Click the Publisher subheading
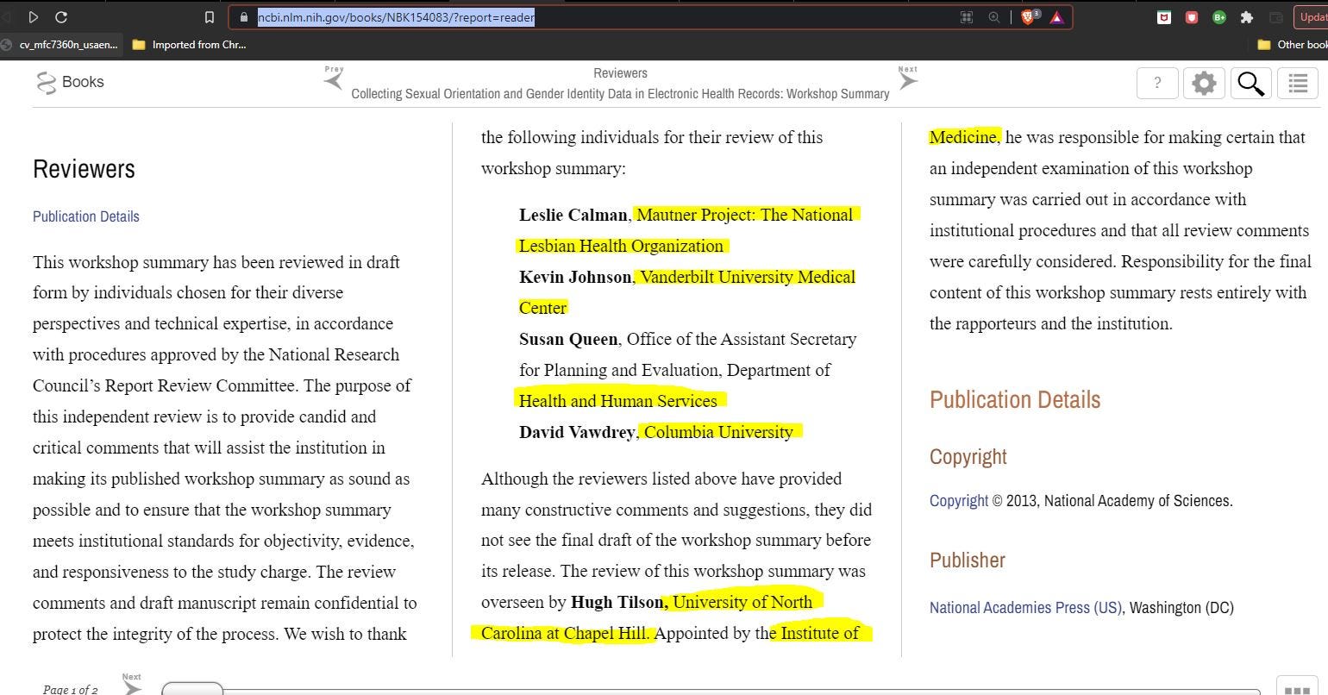Screen dimensions: 1328x695 [x=968, y=560]
